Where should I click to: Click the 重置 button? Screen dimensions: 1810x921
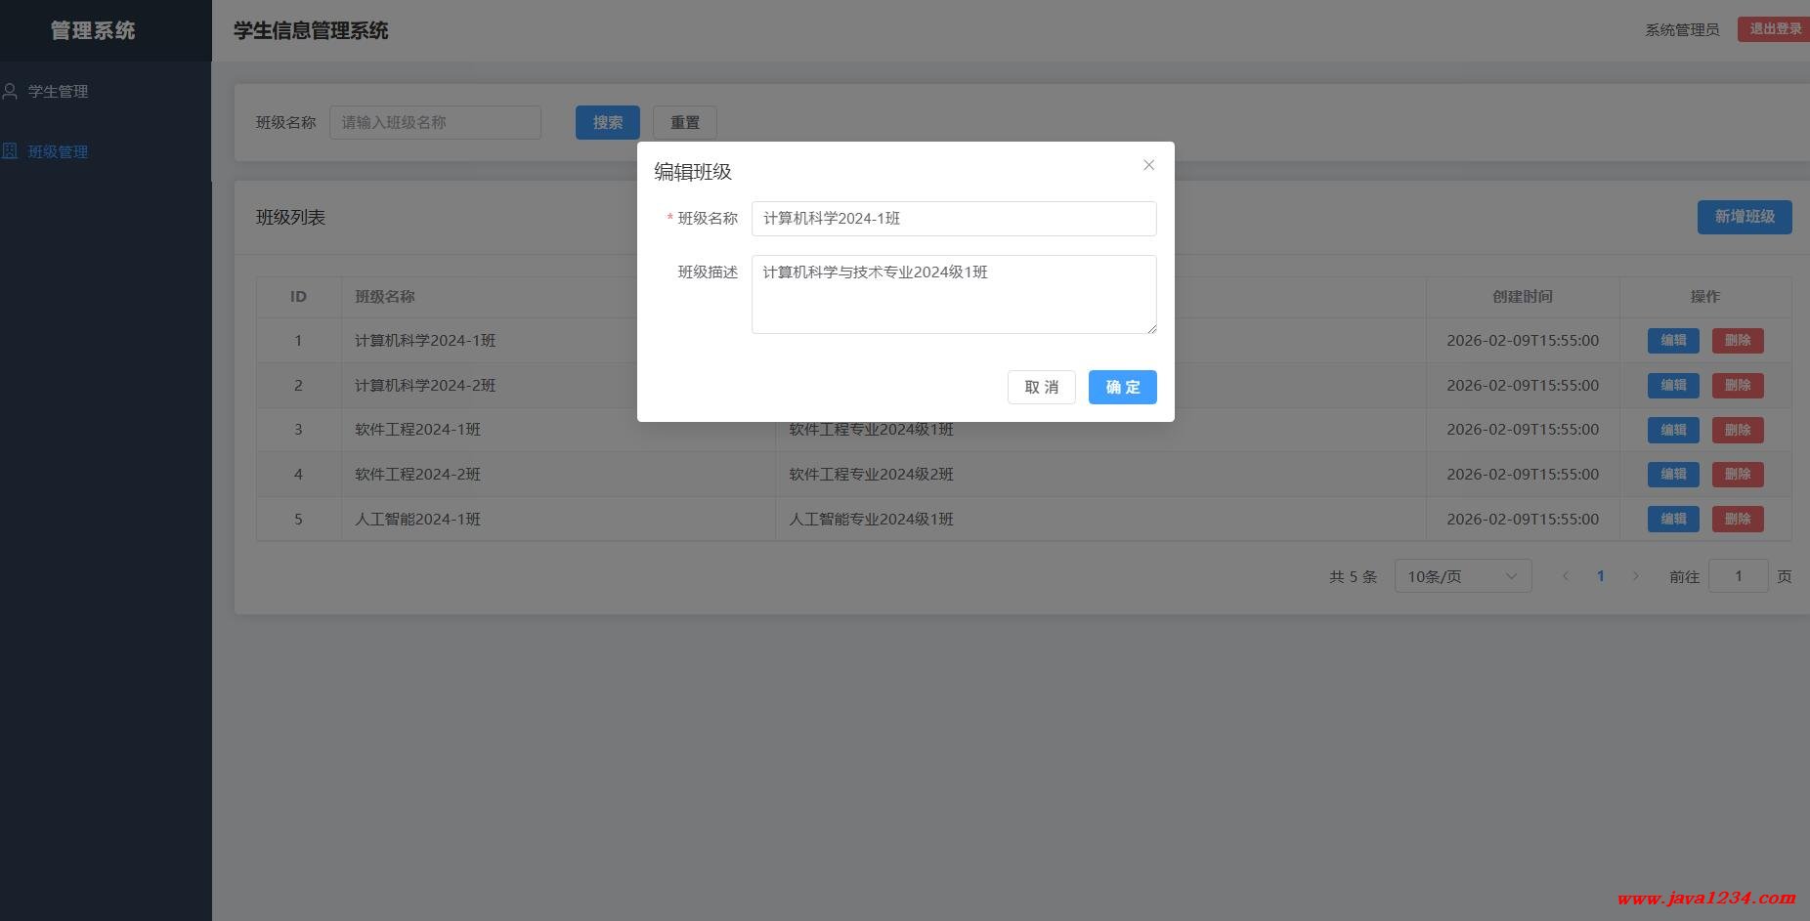684,122
